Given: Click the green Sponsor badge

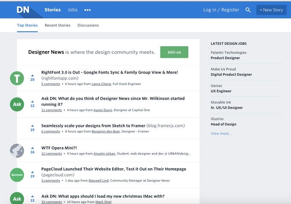Looking at the screenshot, I should click(17, 175).
